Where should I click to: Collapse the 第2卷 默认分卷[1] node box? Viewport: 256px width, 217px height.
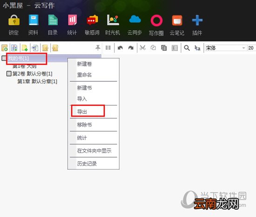coord(9,74)
